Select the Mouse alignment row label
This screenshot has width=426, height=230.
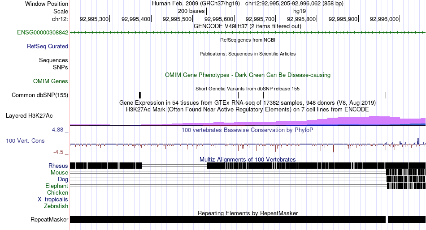tap(59, 173)
